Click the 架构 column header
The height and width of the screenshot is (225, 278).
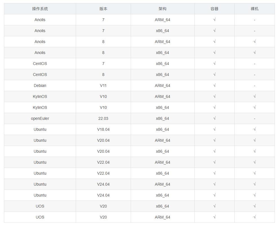(x=163, y=9)
